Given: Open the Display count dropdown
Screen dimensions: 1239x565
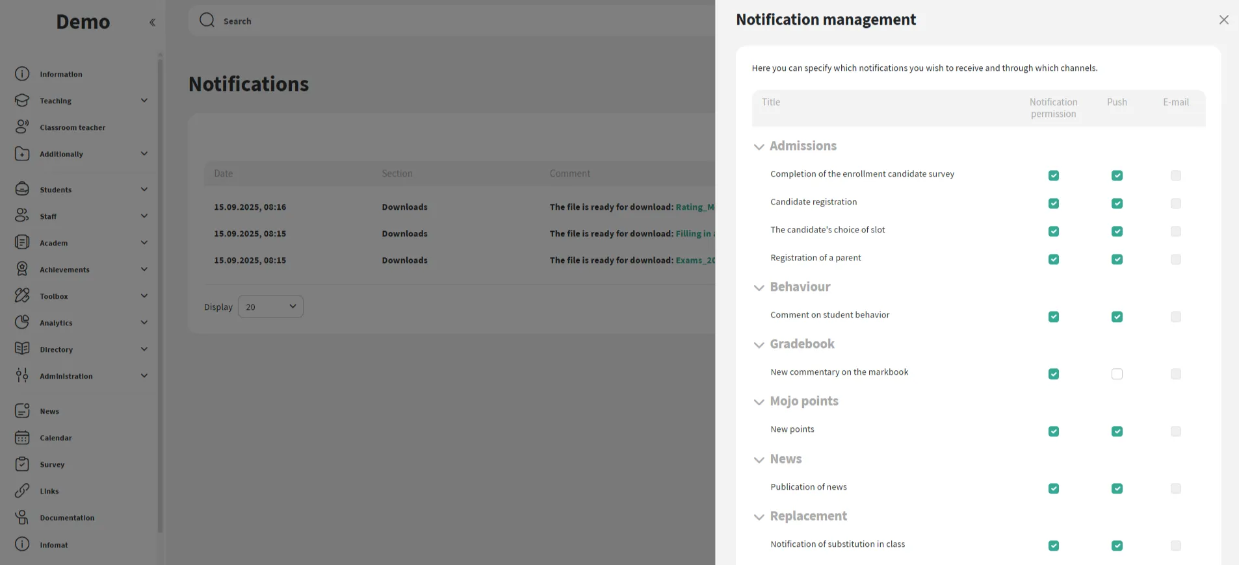Looking at the screenshot, I should 270,307.
